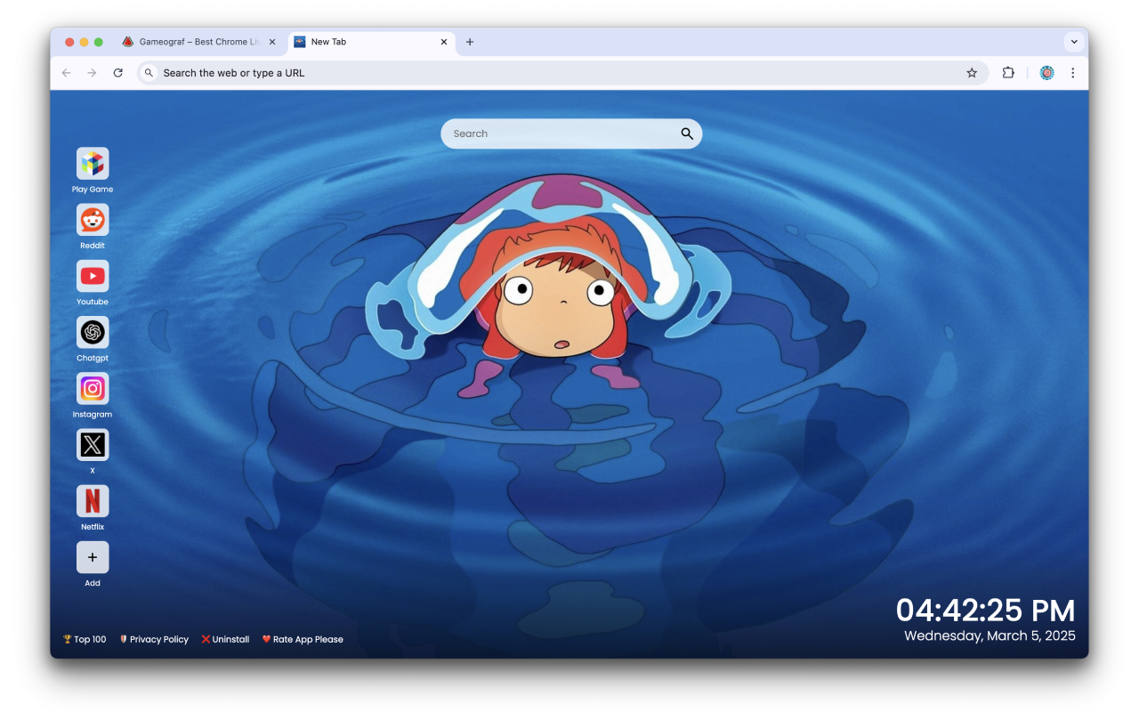Launch the Youtube shortcut

[92, 276]
